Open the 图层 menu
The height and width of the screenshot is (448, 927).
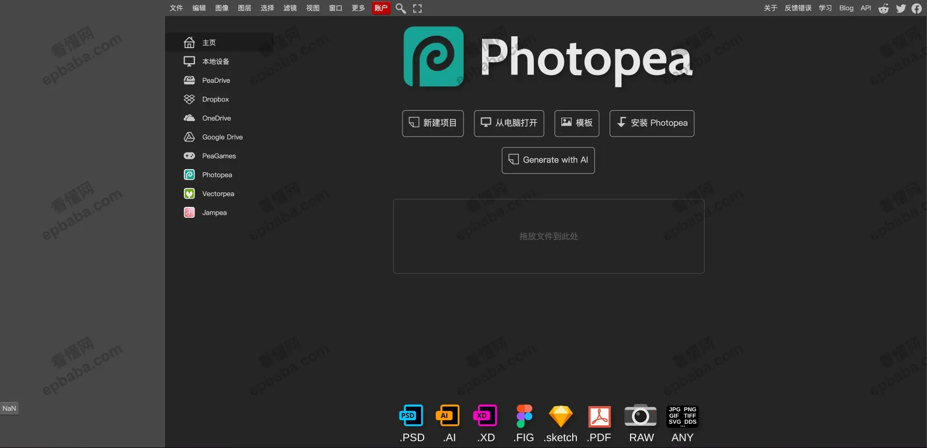(x=245, y=8)
